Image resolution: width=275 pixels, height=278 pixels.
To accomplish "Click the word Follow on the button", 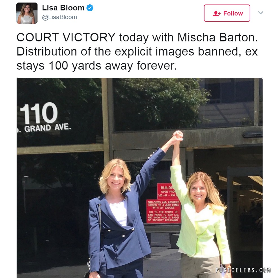I will click(233, 14).
